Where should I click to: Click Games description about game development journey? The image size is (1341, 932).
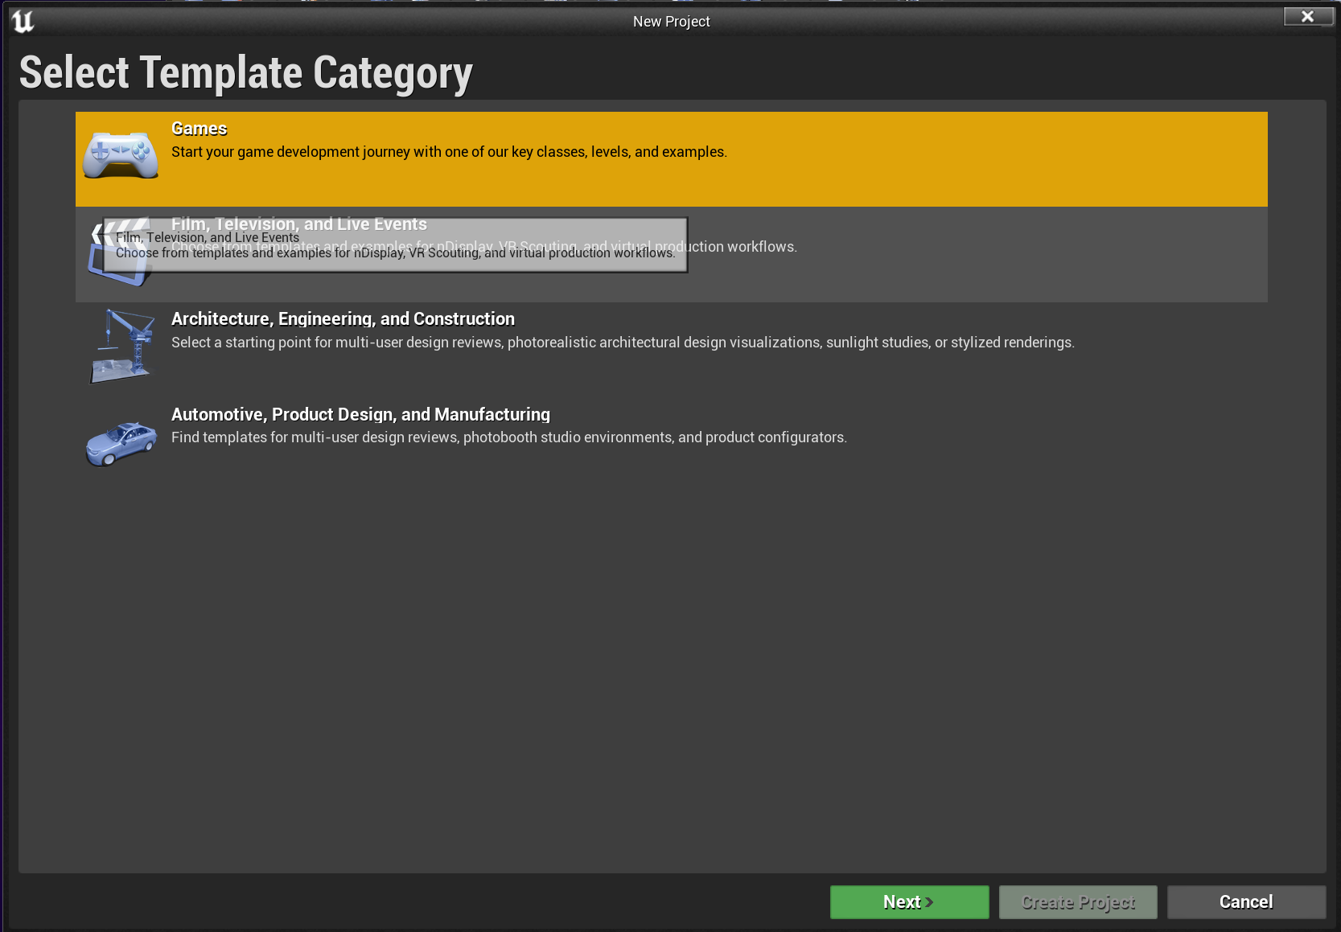(x=449, y=152)
